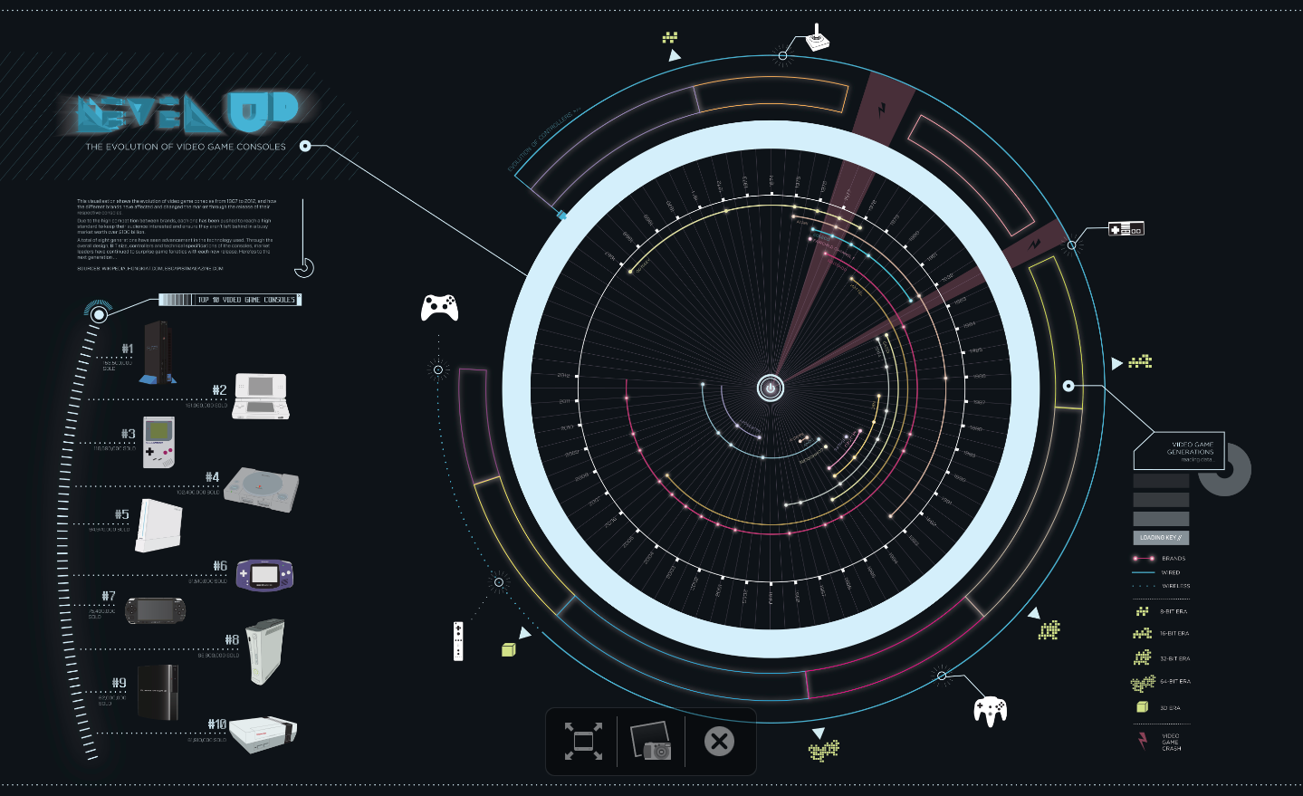This screenshot has height=796, width=1303.
Task: Take a snapshot with the camera icon
Action: click(x=650, y=741)
